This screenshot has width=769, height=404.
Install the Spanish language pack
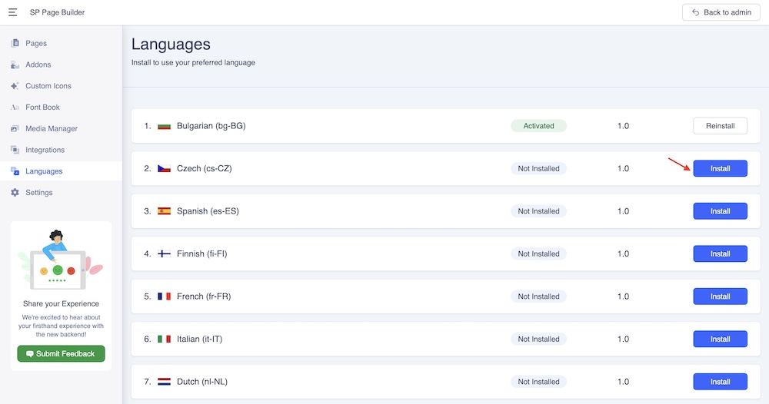point(720,211)
